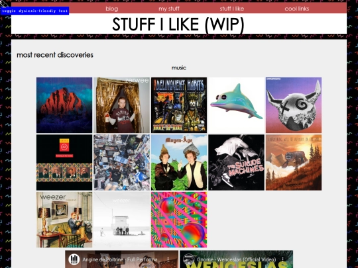Click the Angine de Poitrine channel icon
The height and width of the screenshot is (268, 358).
pos(74,259)
